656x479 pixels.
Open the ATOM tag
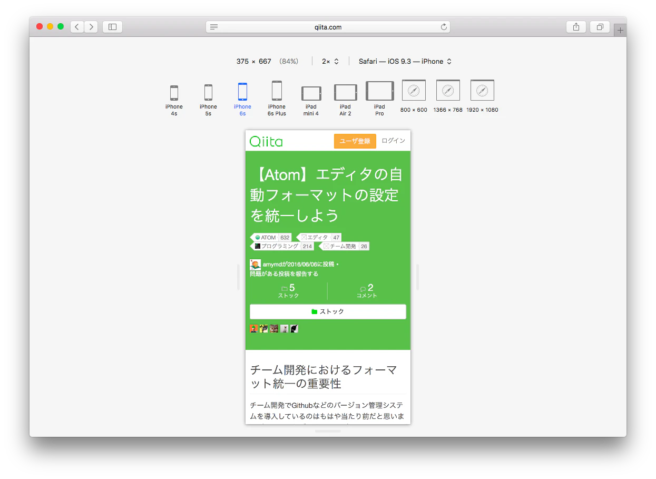271,238
